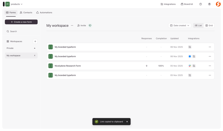The width and height of the screenshot is (223, 131).
Task: Collapse the Private workspaces section
Action: [x=35, y=48]
